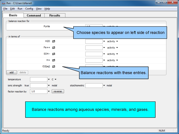Click the add button
Screen dimensions: 179x134
[x=12, y=72]
